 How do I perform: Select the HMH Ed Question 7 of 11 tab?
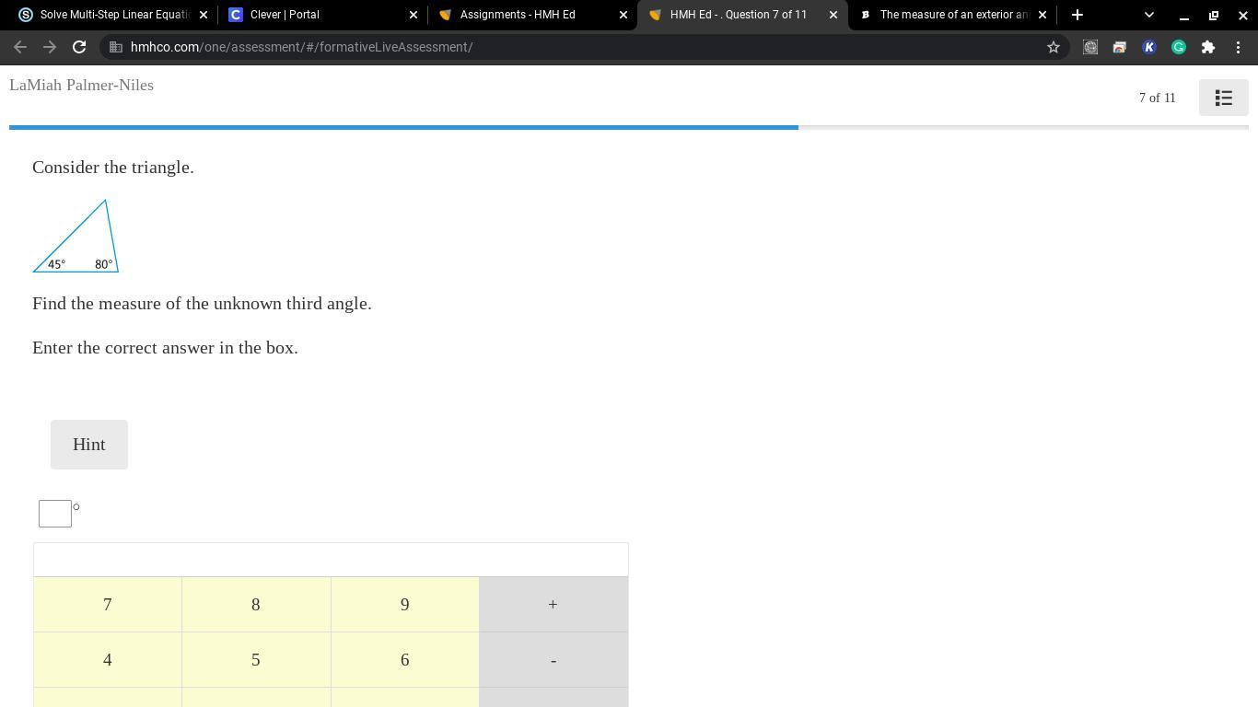pyautogui.click(x=742, y=15)
